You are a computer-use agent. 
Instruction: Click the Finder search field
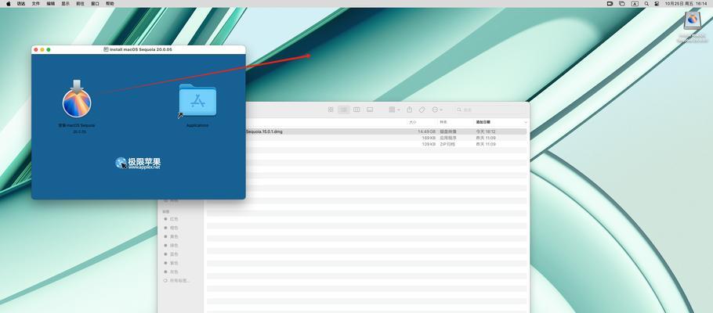(490, 110)
